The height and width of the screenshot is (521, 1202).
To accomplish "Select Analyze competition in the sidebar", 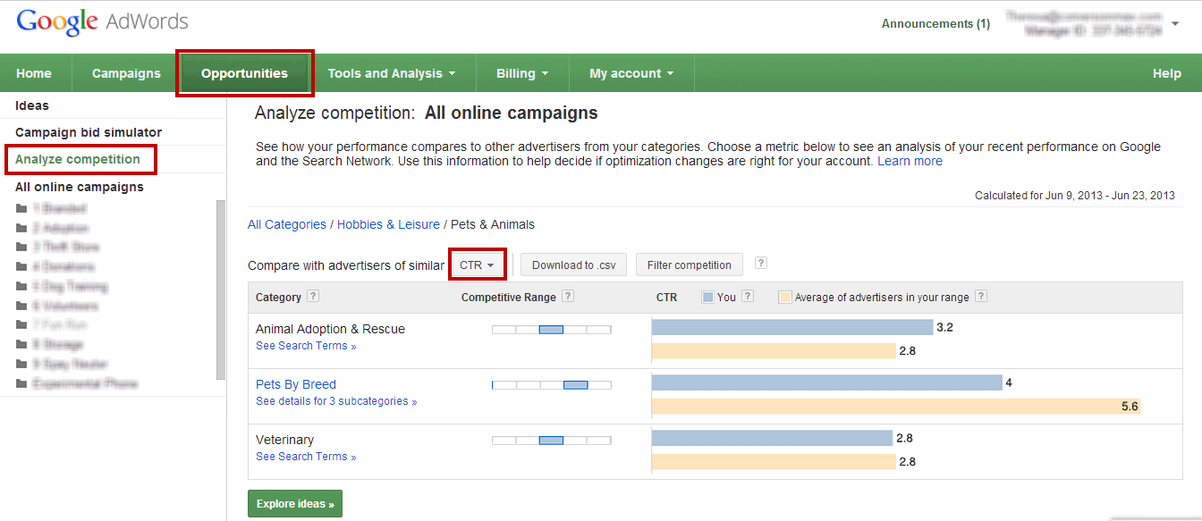I will click(78, 159).
